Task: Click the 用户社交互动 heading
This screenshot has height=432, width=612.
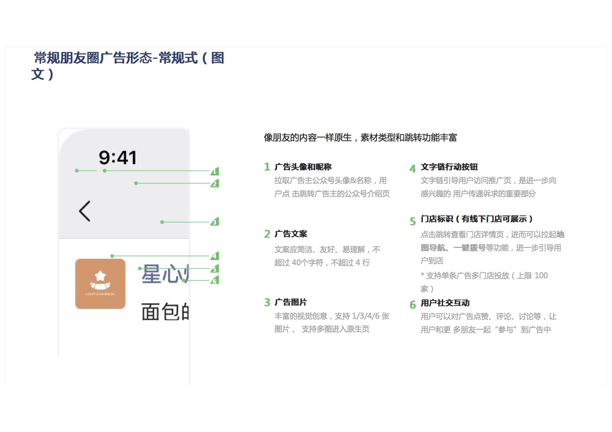Action: [x=445, y=303]
